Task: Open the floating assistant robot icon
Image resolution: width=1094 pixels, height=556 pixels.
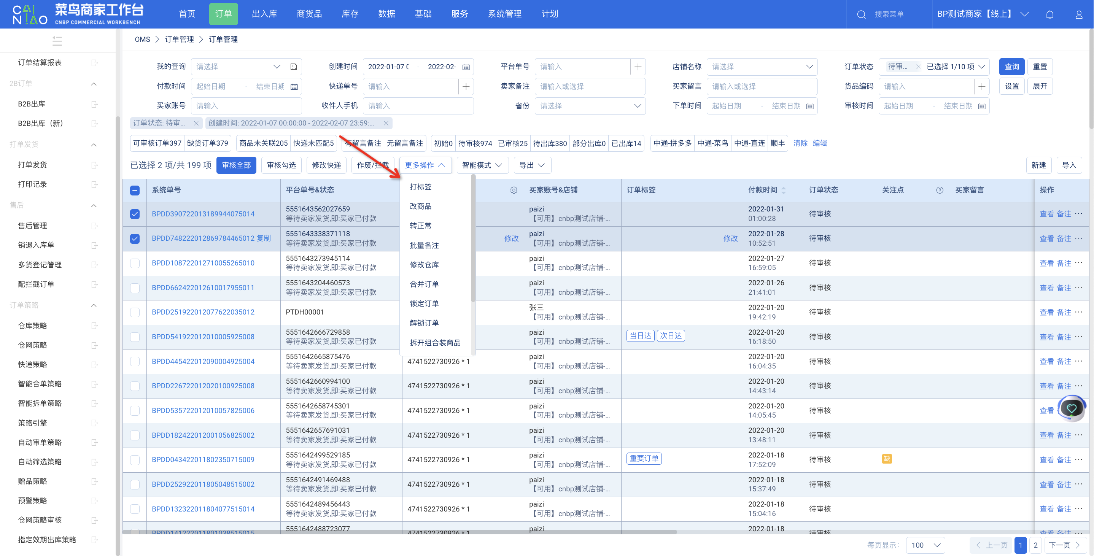Action: click(1071, 408)
